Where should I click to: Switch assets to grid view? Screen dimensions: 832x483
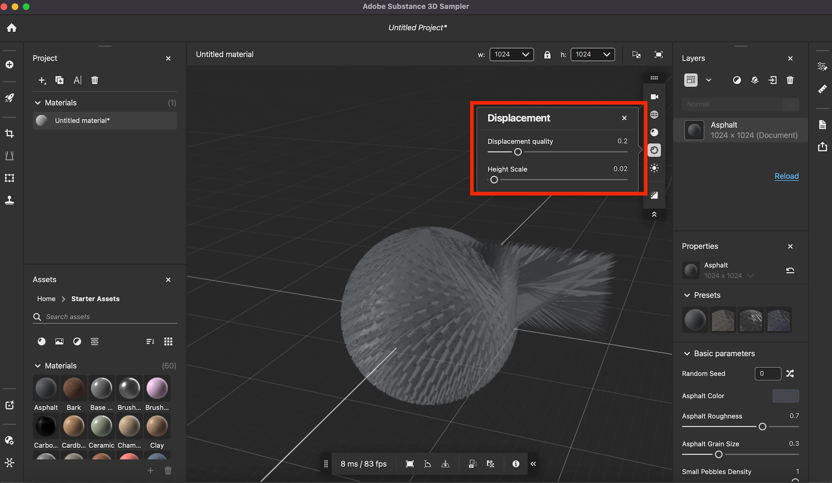(168, 341)
